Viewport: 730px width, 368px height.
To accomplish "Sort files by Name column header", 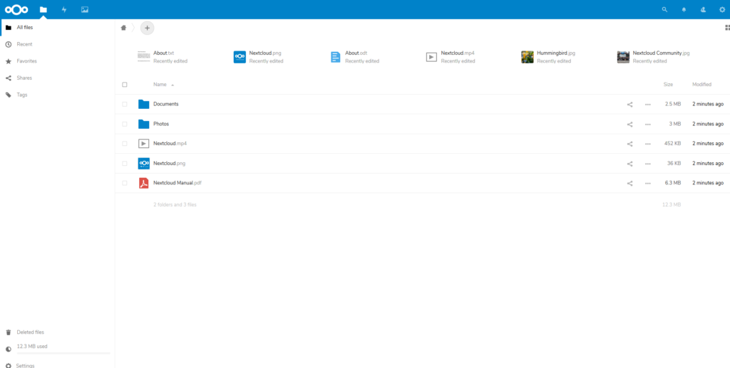I will click(160, 85).
